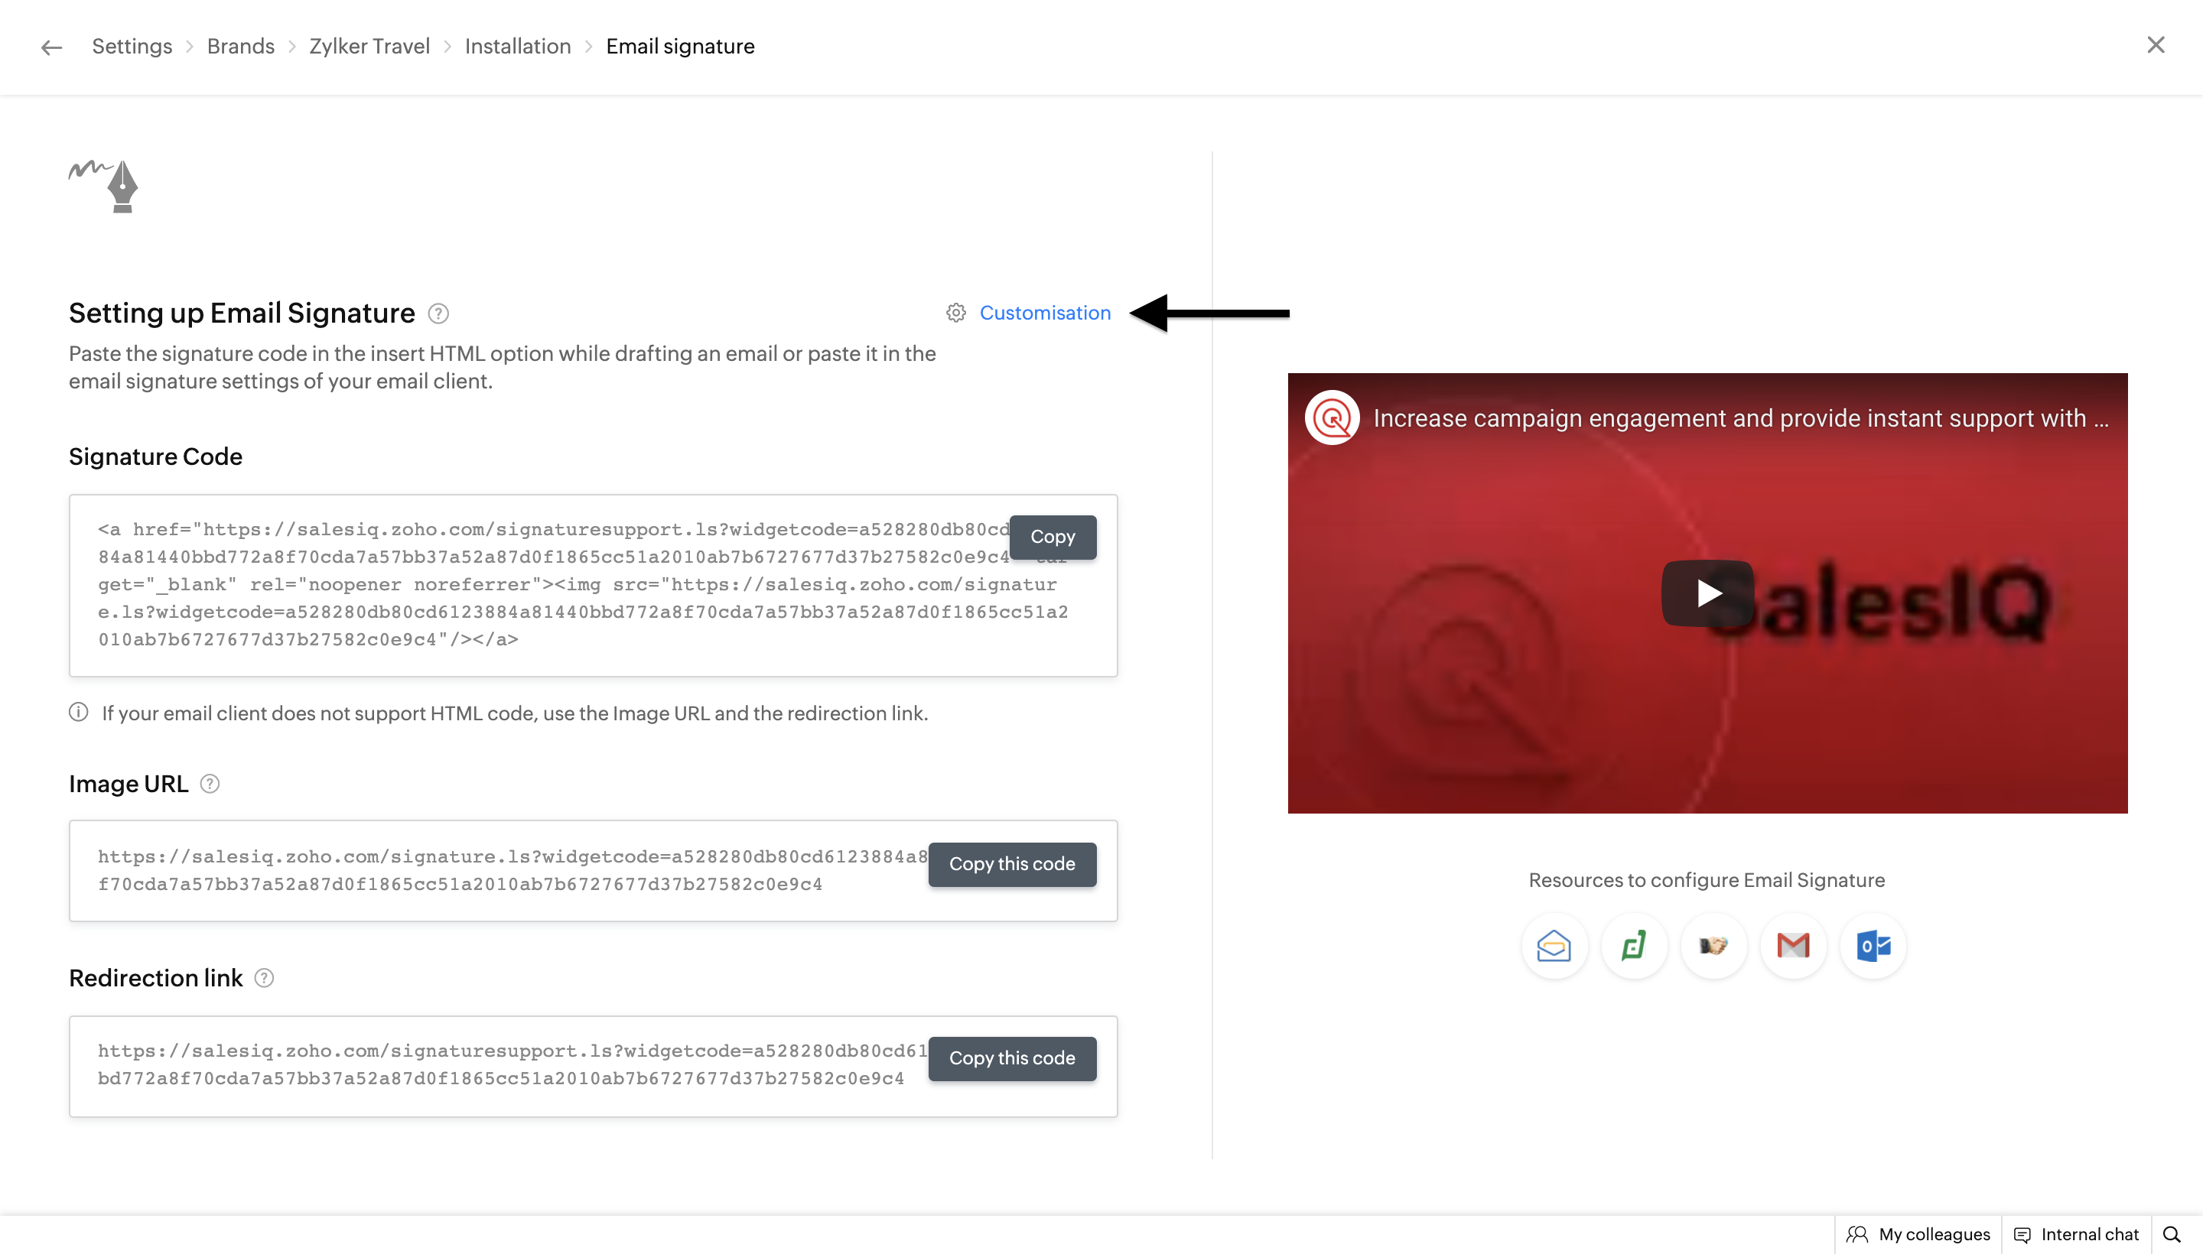The image size is (2203, 1254).
Task: Go to Settings breadcrumb
Action: coord(132,47)
